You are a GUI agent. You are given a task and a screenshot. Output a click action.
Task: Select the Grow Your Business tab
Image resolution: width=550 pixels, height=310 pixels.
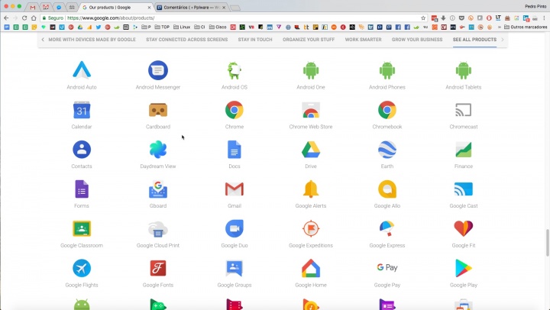417,39
